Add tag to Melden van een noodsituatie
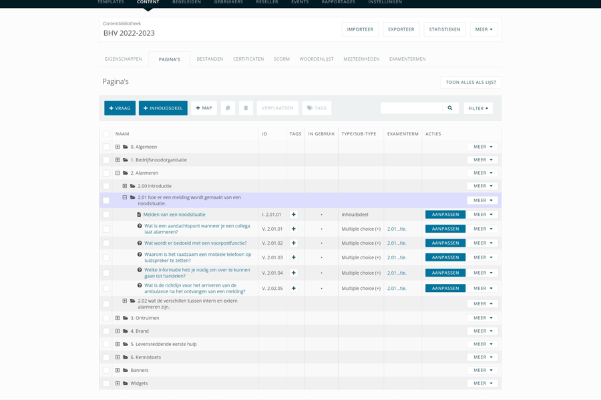 point(294,215)
